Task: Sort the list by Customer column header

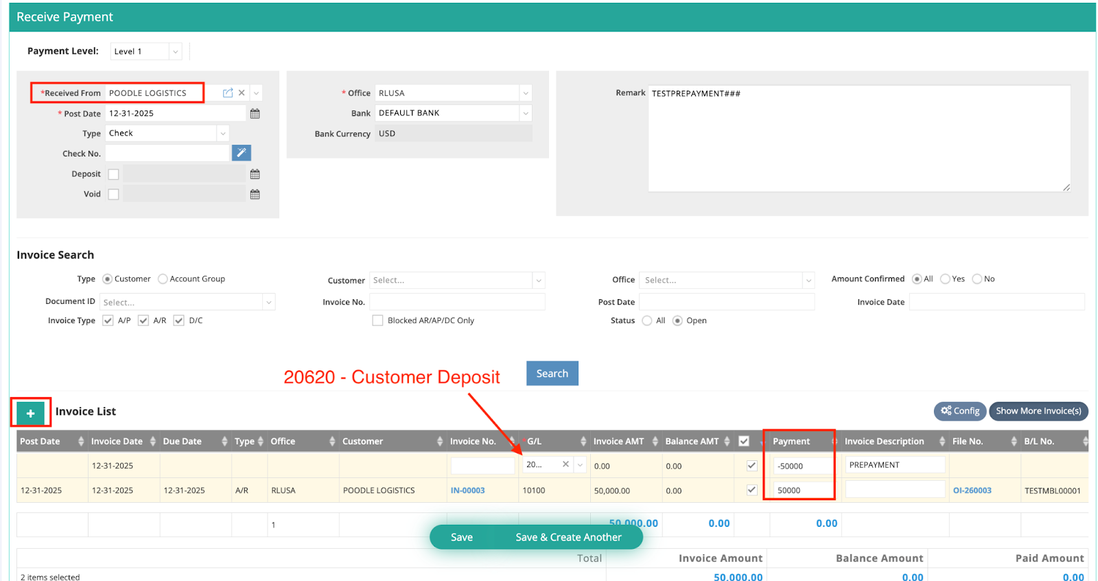Action: [x=363, y=442]
